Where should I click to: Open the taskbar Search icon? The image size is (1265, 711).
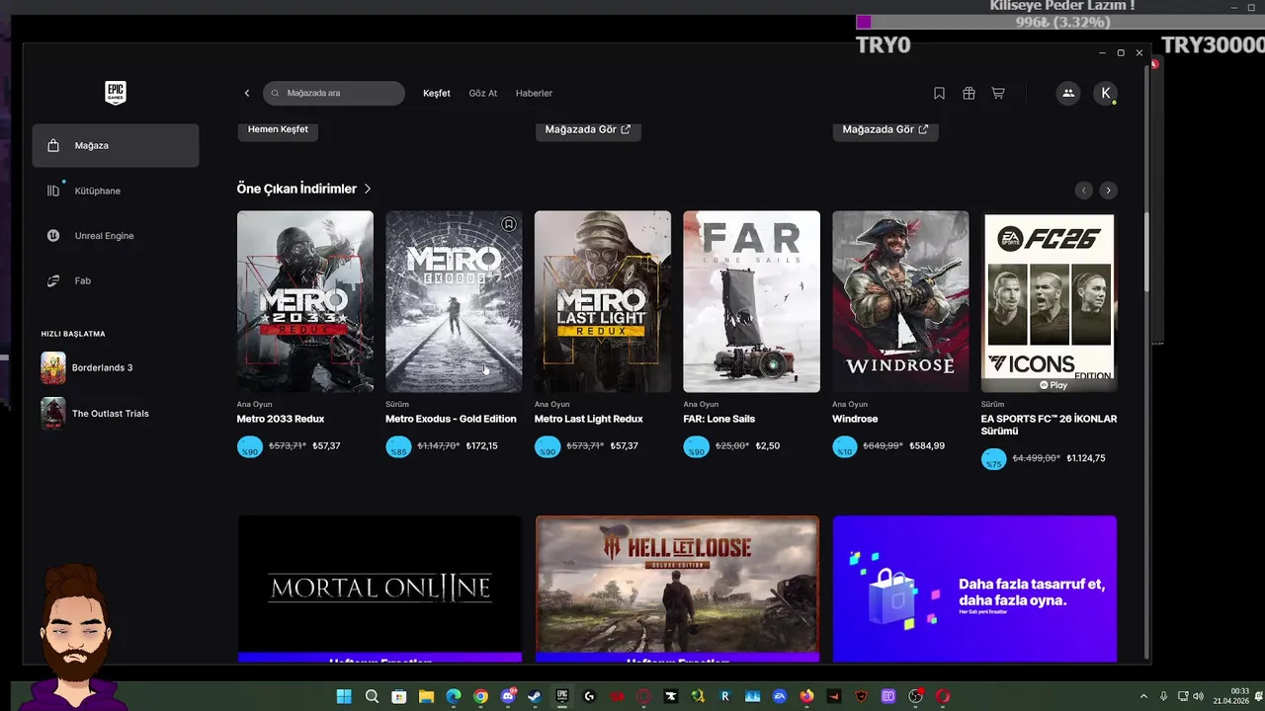point(372,696)
